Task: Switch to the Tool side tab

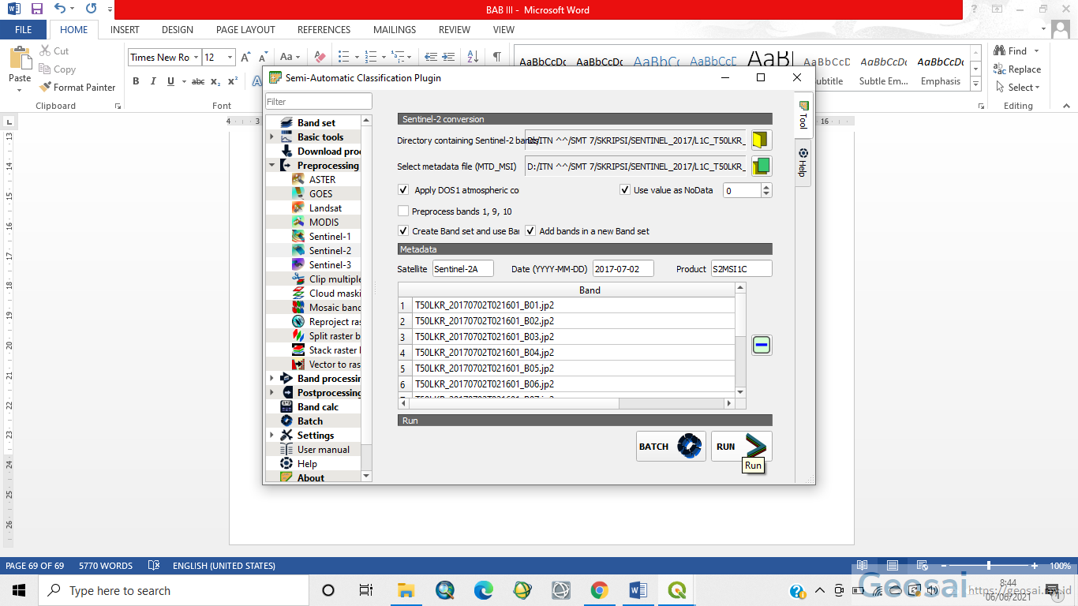Action: (803, 115)
